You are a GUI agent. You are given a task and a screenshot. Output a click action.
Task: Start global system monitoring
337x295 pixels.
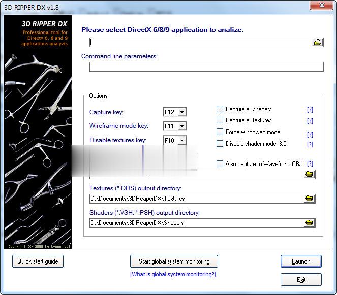174,261
